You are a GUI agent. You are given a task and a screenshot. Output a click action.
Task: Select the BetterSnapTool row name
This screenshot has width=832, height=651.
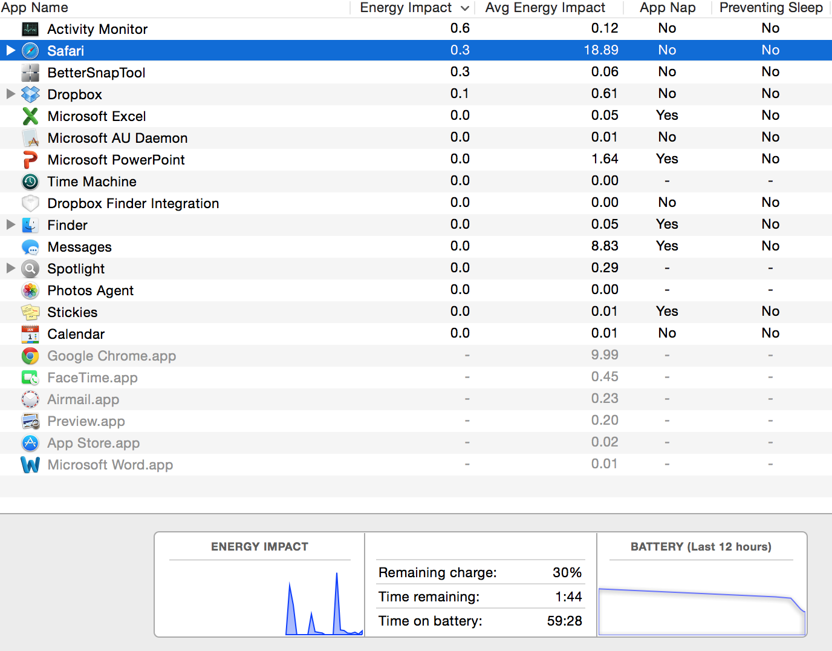(96, 73)
